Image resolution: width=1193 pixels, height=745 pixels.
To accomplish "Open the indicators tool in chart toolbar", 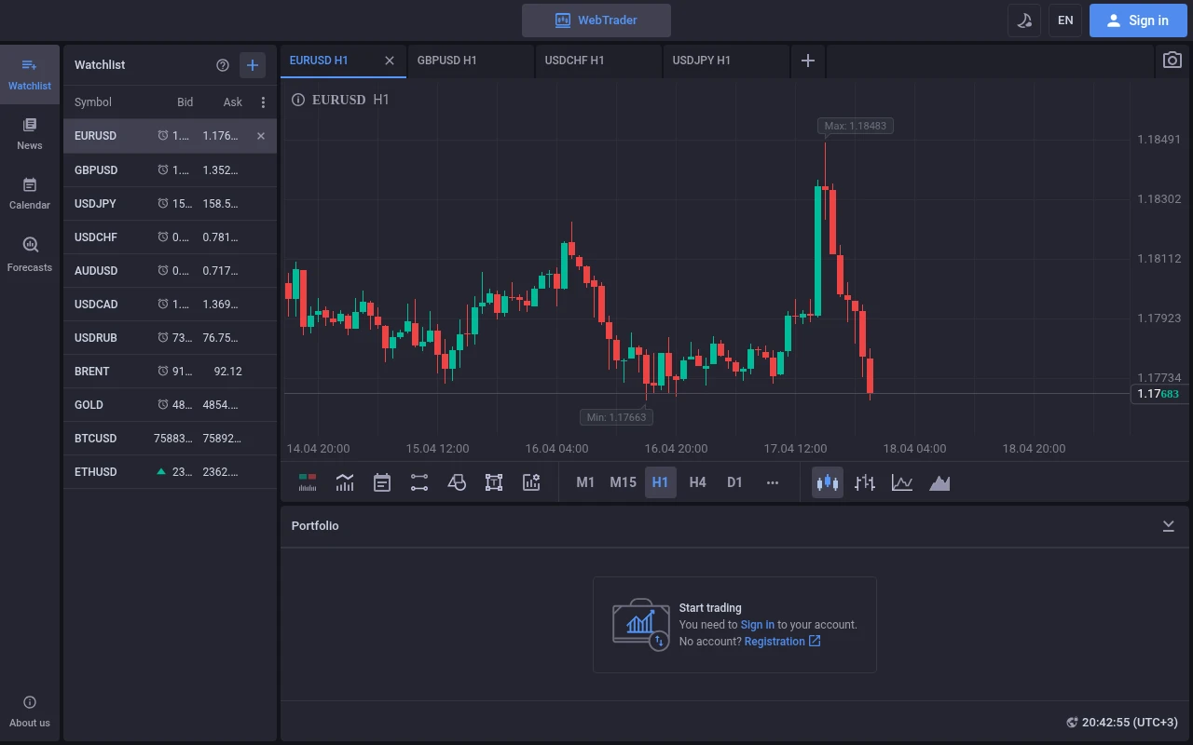I will (x=345, y=482).
